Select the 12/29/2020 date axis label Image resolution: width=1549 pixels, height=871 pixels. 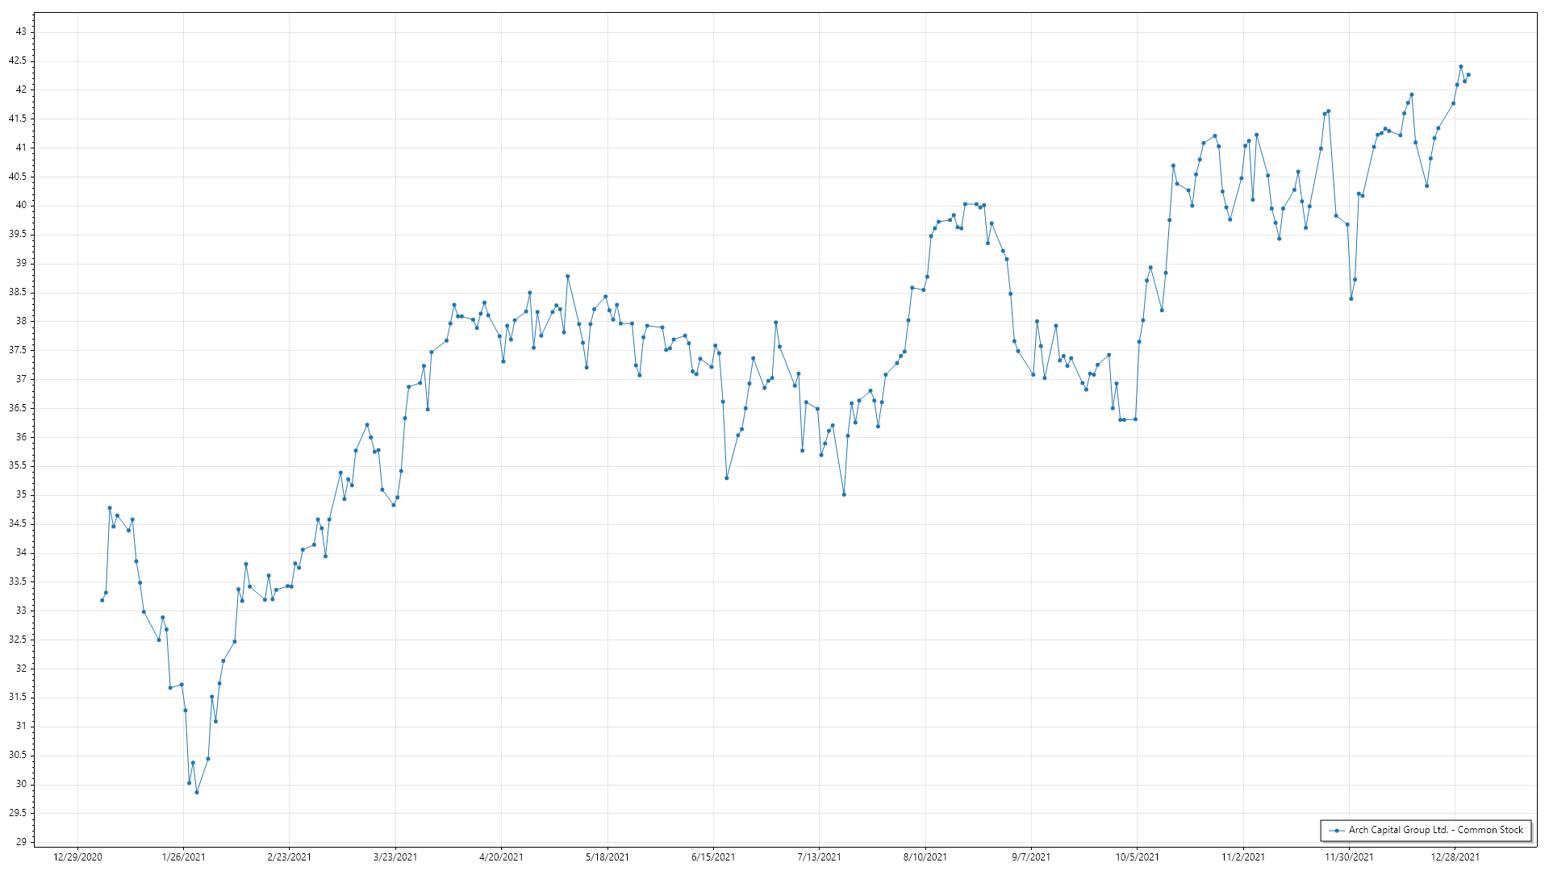tap(77, 857)
